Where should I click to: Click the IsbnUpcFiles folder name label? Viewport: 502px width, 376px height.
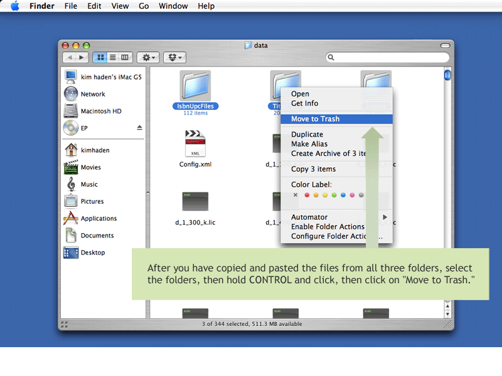pos(195,106)
